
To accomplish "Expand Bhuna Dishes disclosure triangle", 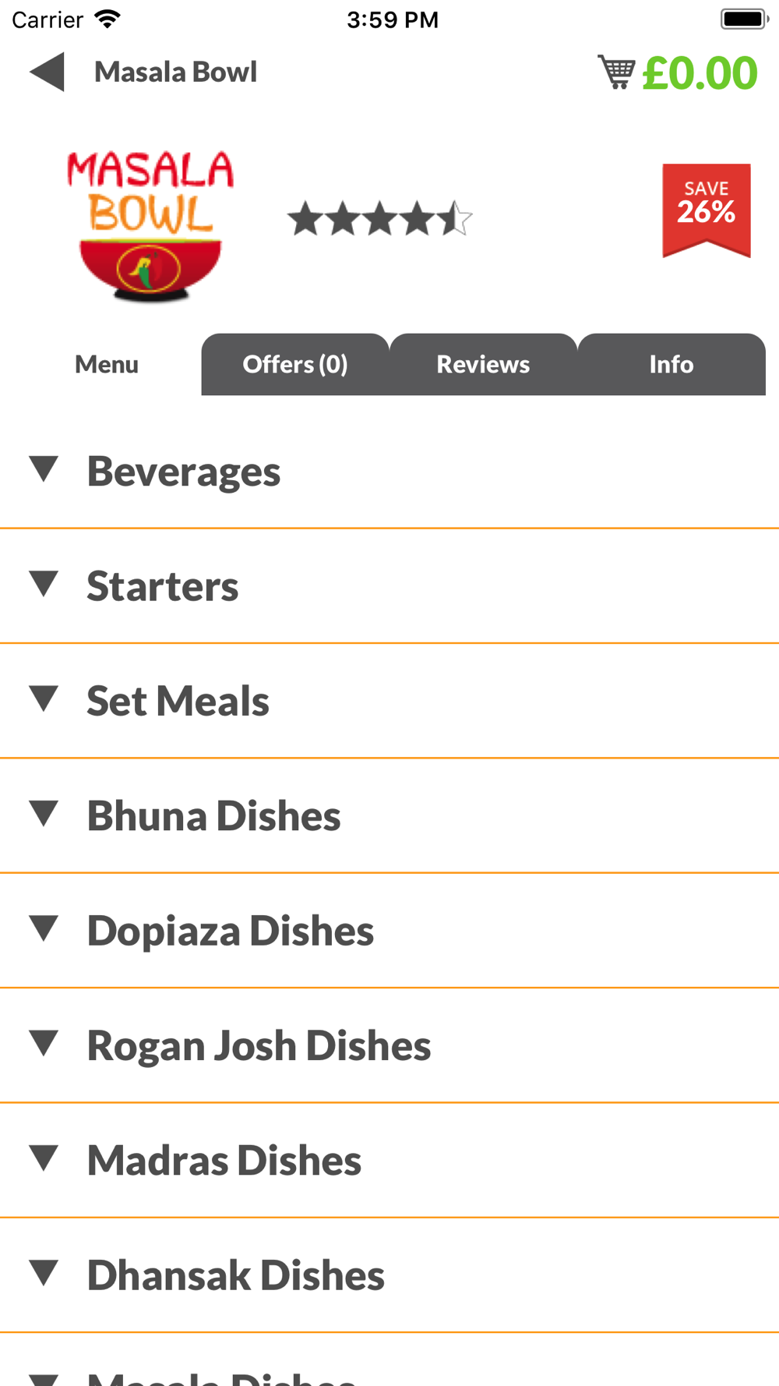I will click(44, 813).
